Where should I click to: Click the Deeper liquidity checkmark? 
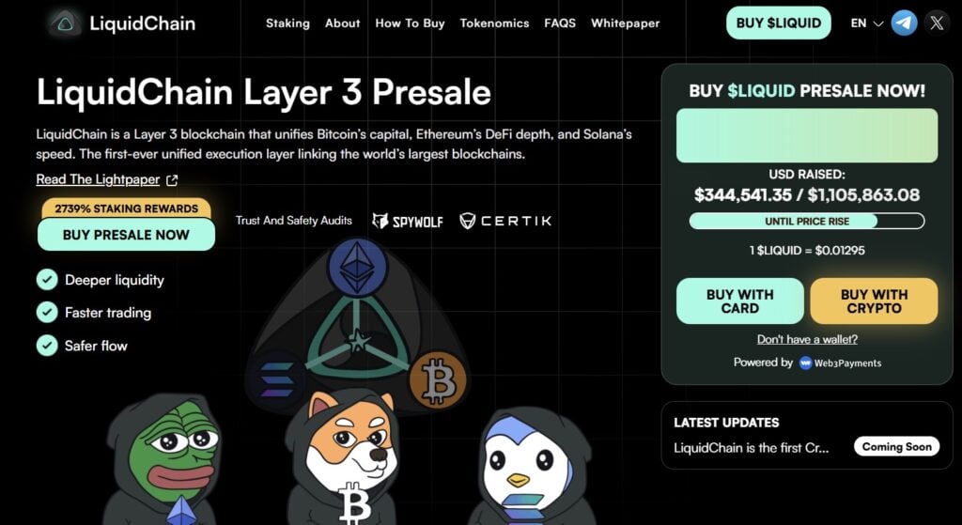pyautogui.click(x=47, y=280)
